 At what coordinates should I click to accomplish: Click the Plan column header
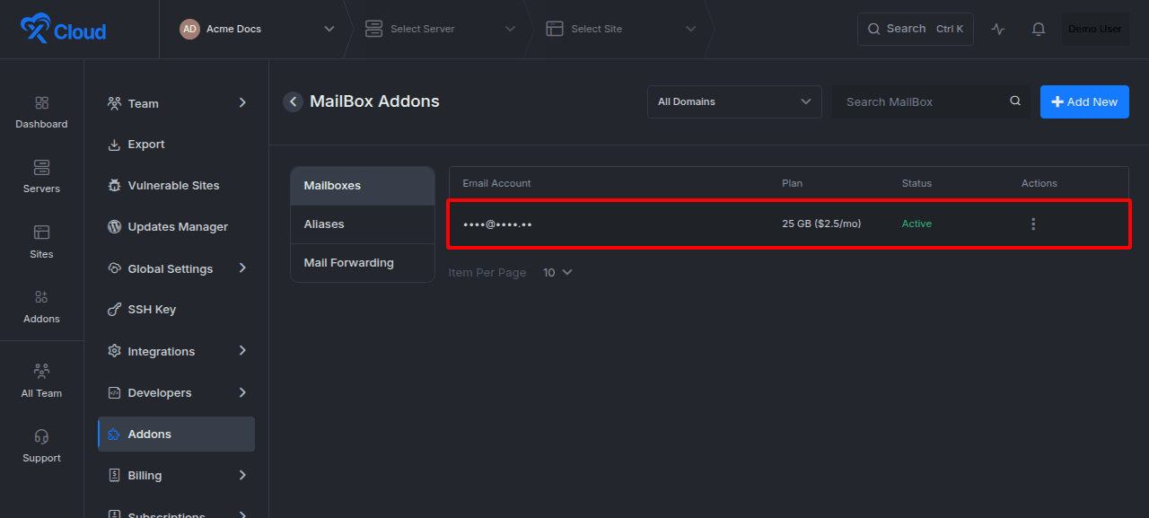792,183
